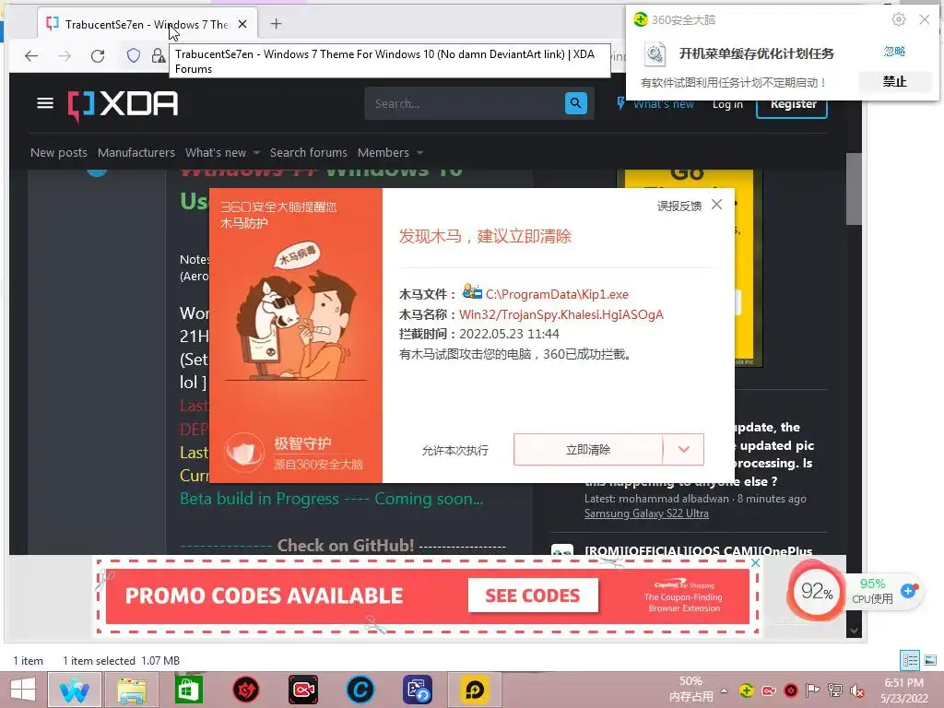Open Microsoft Store from taskbar
Image resolution: width=944 pixels, height=708 pixels.
pyautogui.click(x=188, y=690)
